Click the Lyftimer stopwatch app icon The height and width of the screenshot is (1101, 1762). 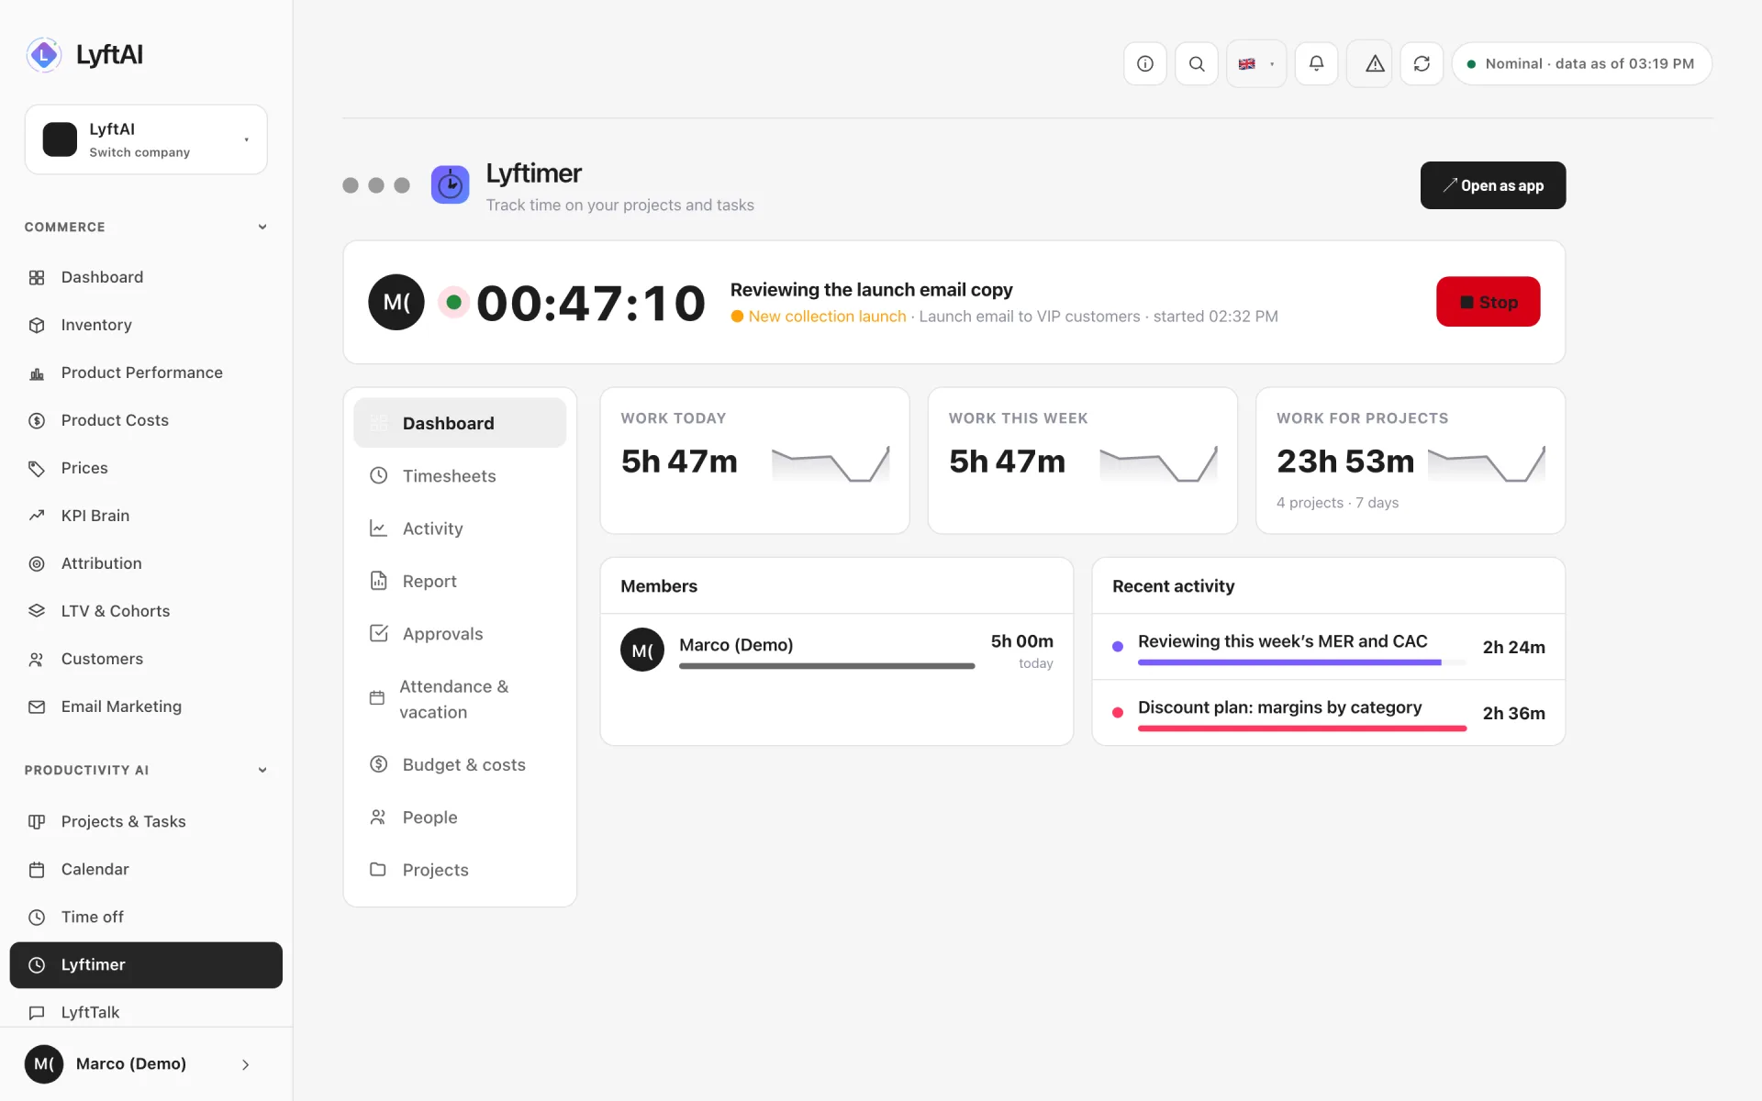click(x=450, y=184)
